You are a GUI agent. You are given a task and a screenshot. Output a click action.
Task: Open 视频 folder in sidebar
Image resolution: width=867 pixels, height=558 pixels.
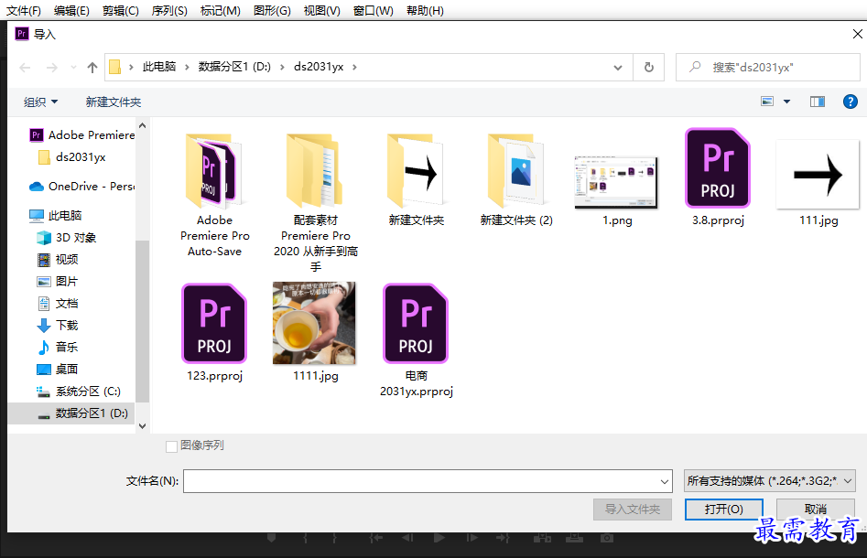pos(58,259)
